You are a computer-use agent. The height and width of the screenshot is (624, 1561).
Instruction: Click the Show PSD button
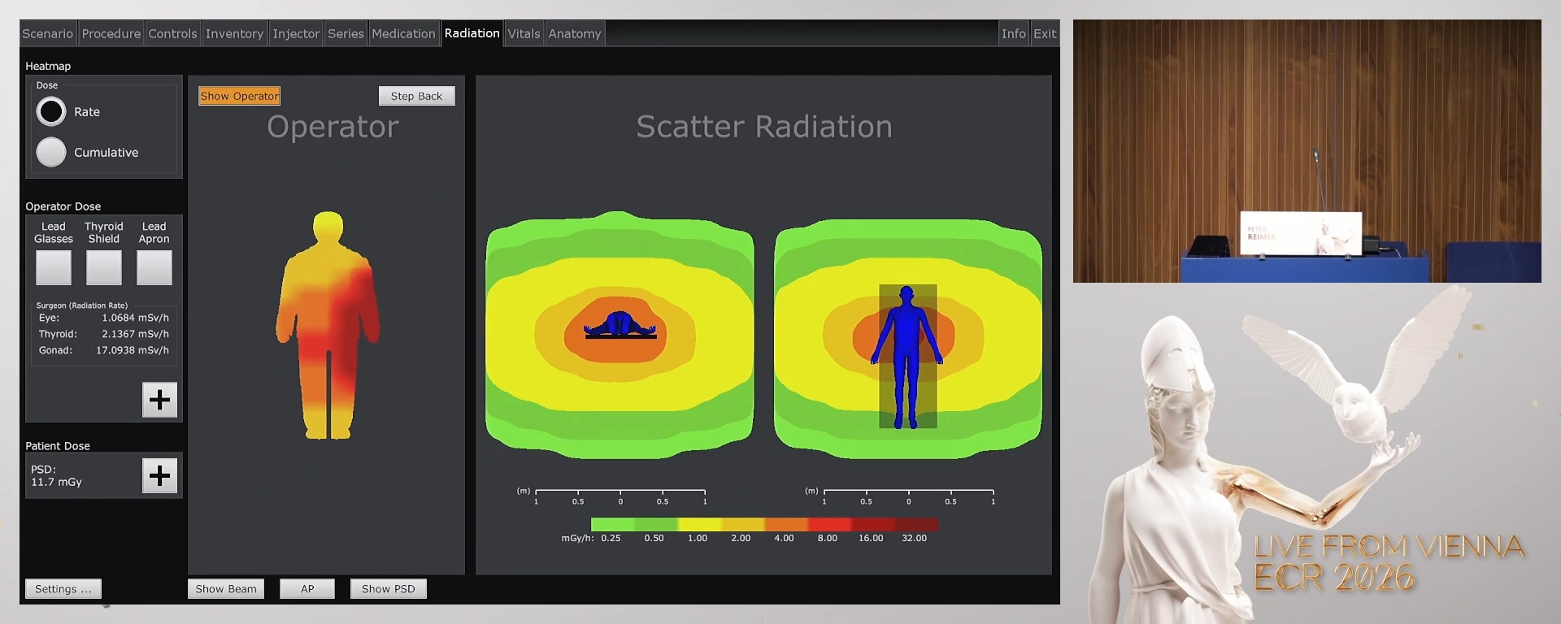[389, 589]
